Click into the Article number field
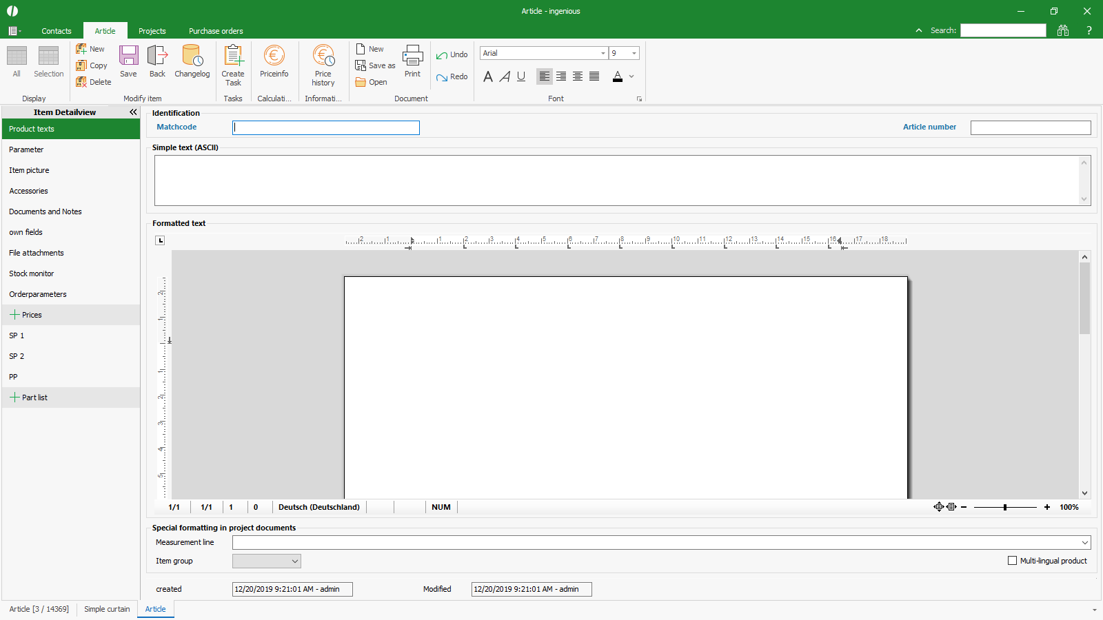The height and width of the screenshot is (620, 1103). (1030, 127)
